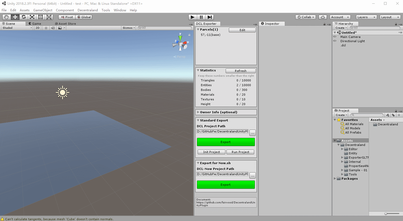Open scene effects image icon
Image resolution: width=403 pixels, height=221 pixels.
pyautogui.click(x=60, y=28)
